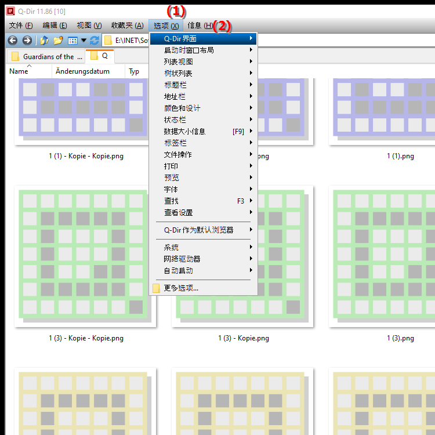Screen dimensions: 435x435
Task: Open the 视图 (V) menu
Action: pyautogui.click(x=89, y=26)
